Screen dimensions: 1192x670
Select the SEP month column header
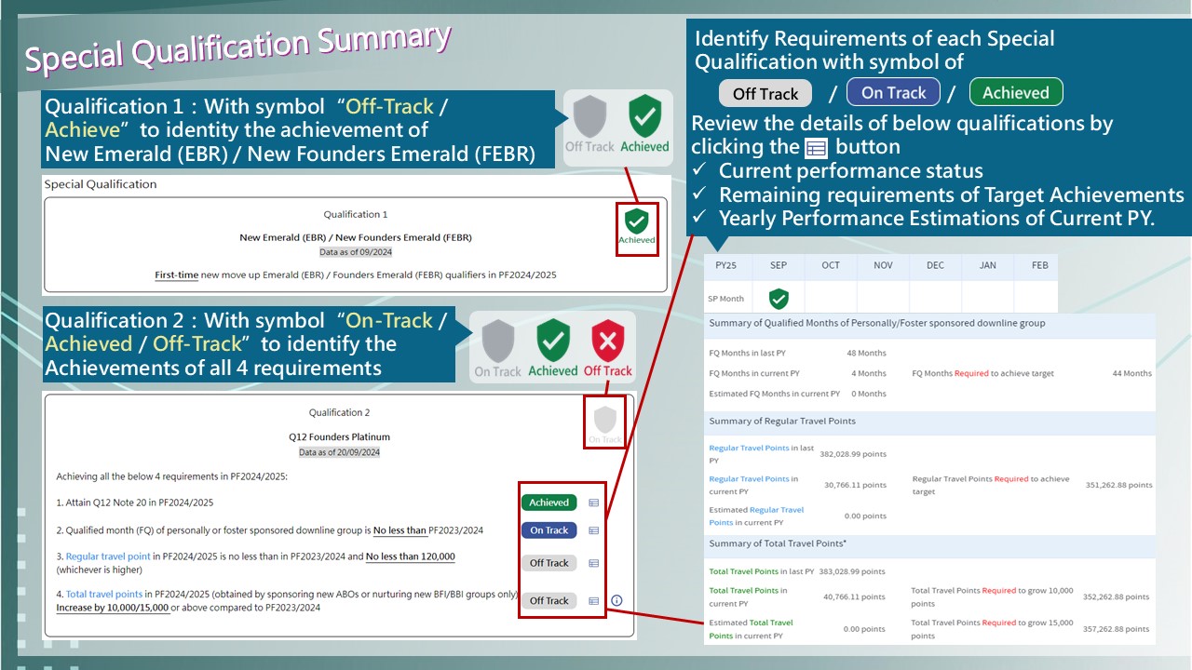(x=779, y=265)
